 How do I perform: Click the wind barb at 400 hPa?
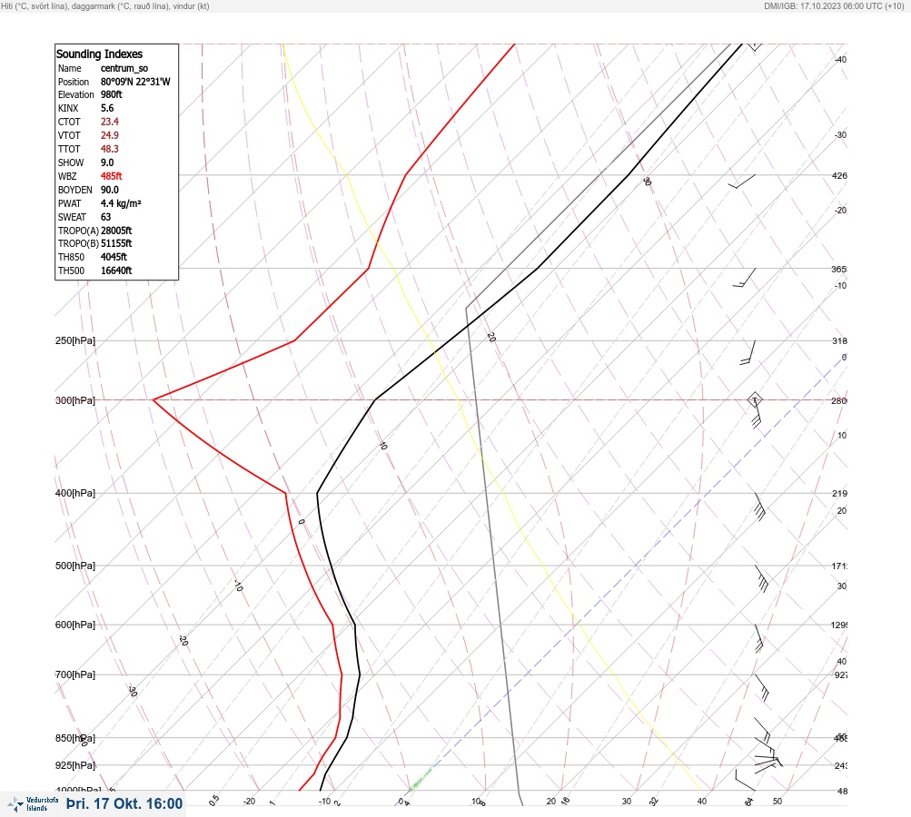[x=759, y=507]
